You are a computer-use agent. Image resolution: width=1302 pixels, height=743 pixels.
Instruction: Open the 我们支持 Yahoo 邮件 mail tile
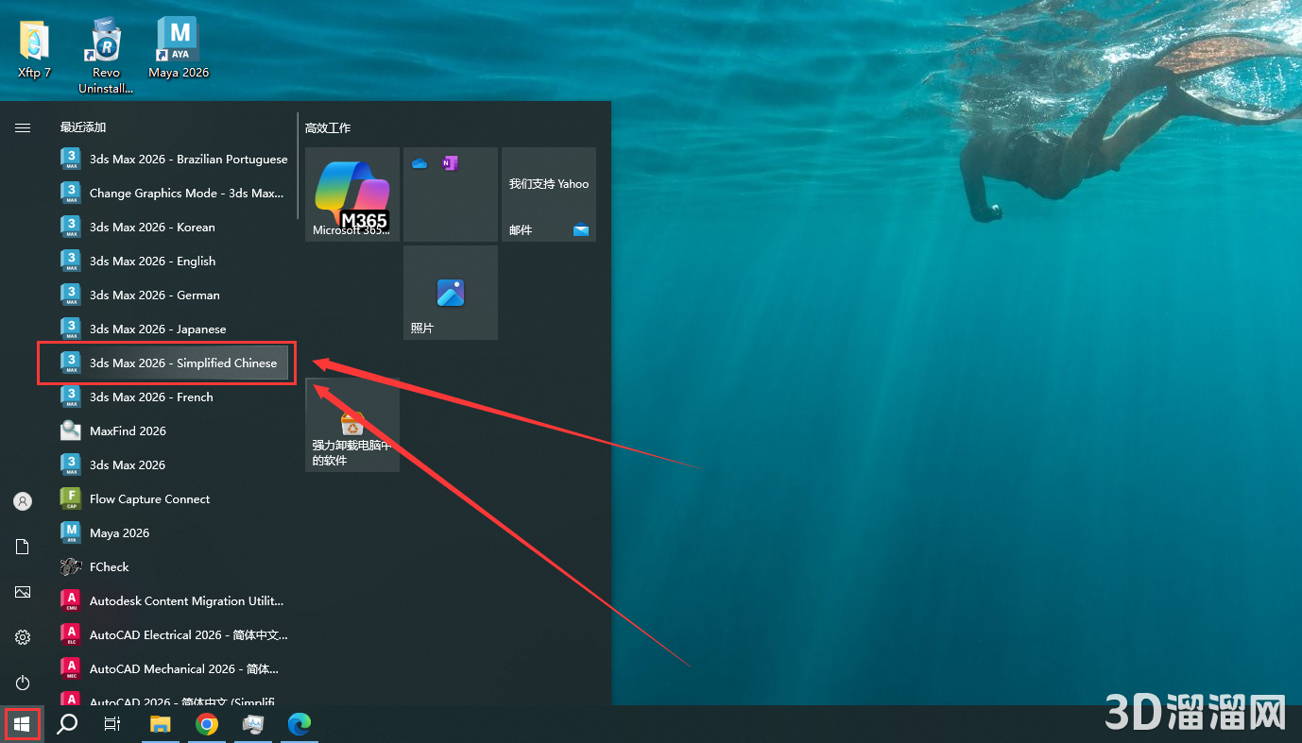(x=549, y=194)
